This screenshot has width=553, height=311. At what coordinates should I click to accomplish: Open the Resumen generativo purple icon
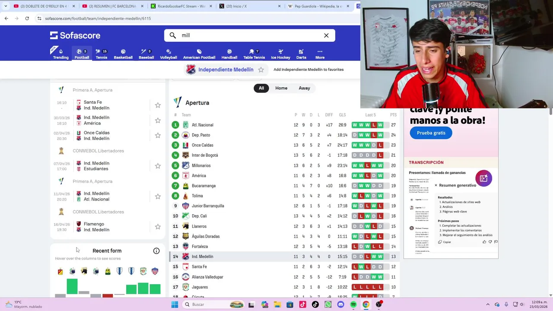coord(483,178)
